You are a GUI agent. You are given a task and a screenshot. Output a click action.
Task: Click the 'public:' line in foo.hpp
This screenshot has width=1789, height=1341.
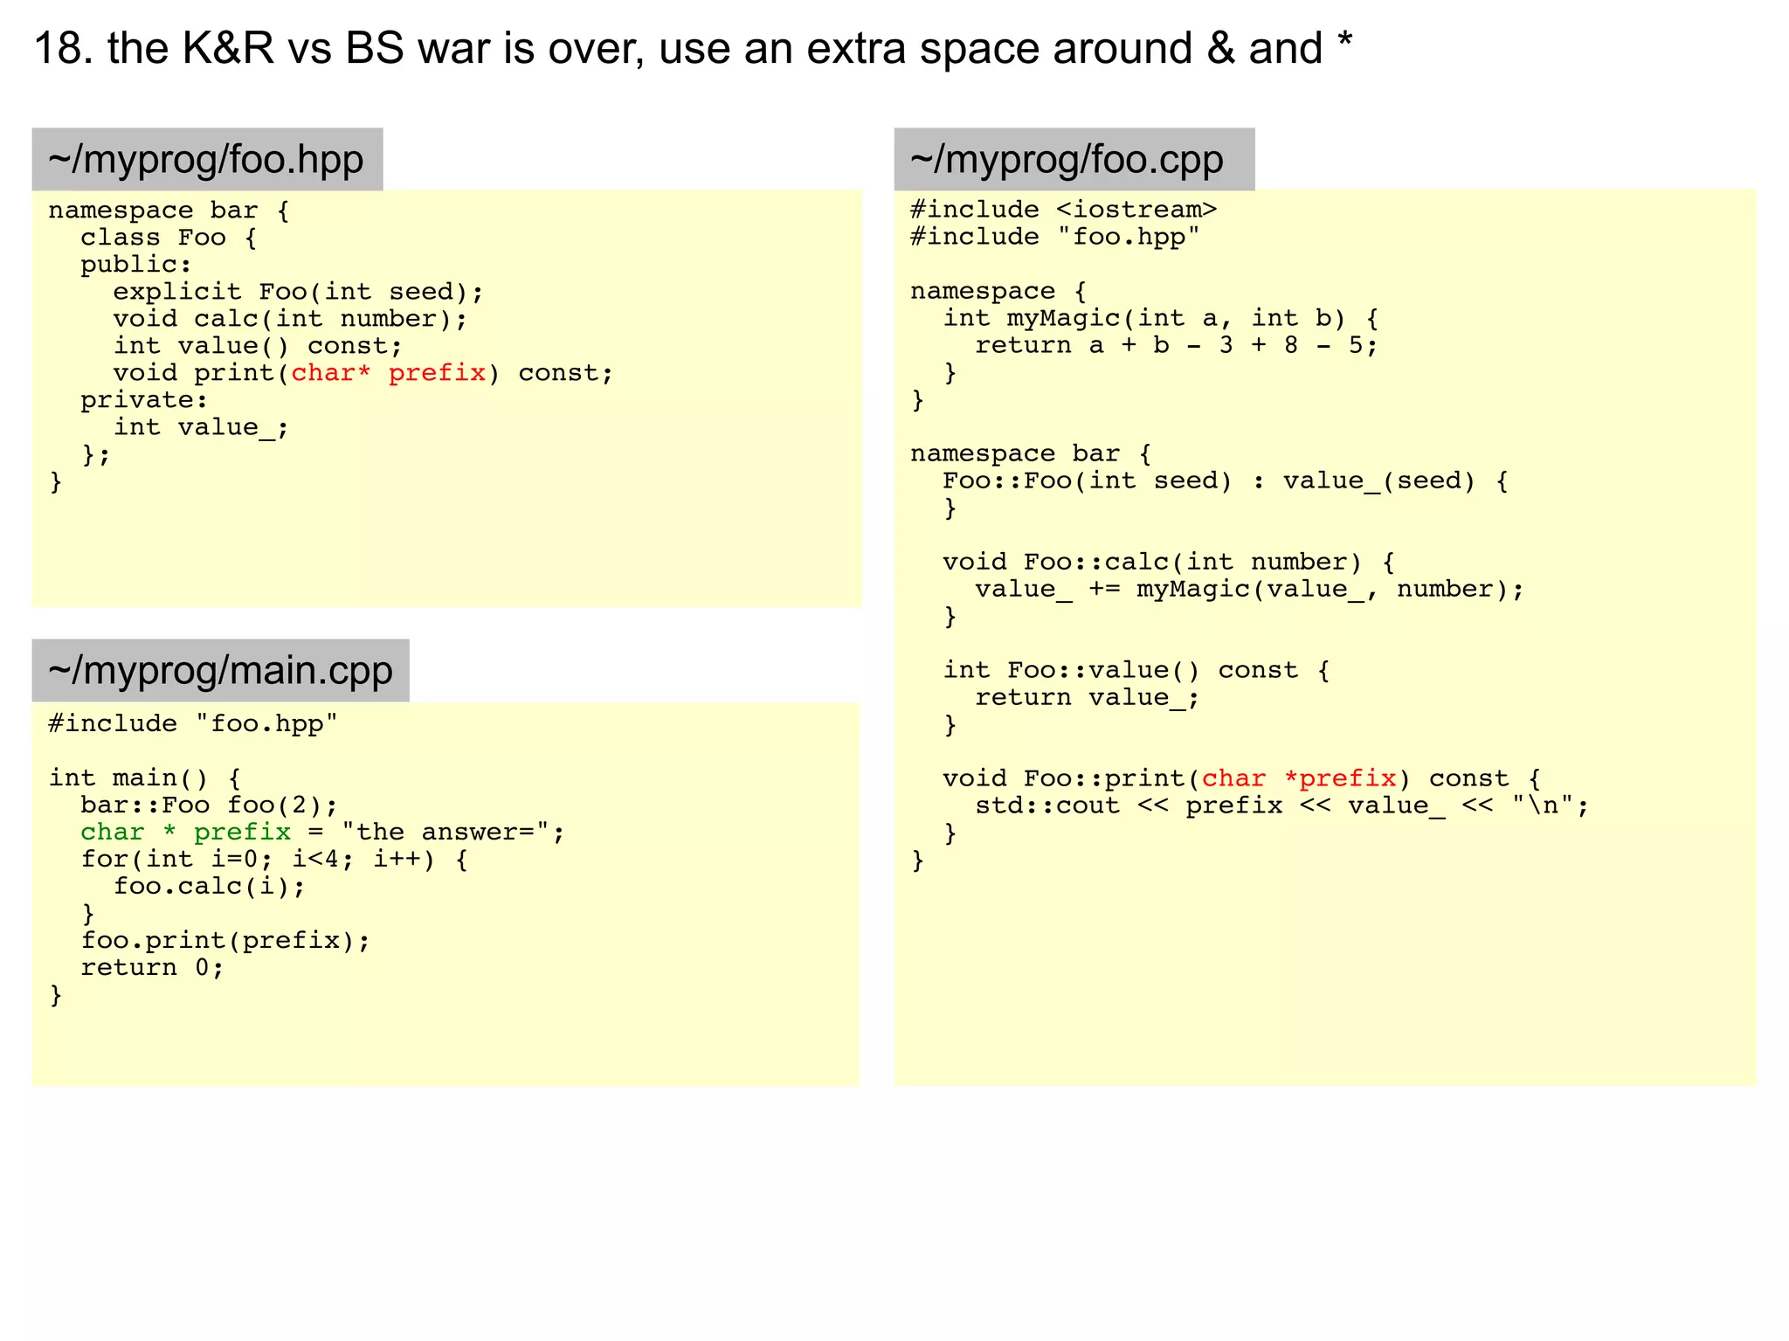pyautogui.click(x=136, y=265)
